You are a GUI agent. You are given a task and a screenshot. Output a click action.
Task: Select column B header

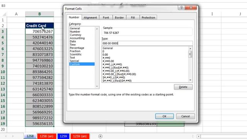coord(39,14)
